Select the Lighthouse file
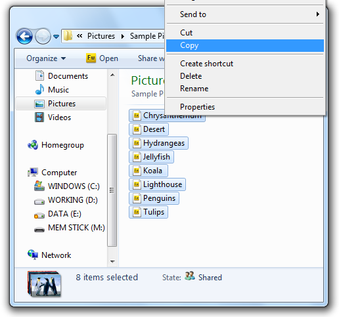The height and width of the screenshot is (317, 339). [x=157, y=184]
